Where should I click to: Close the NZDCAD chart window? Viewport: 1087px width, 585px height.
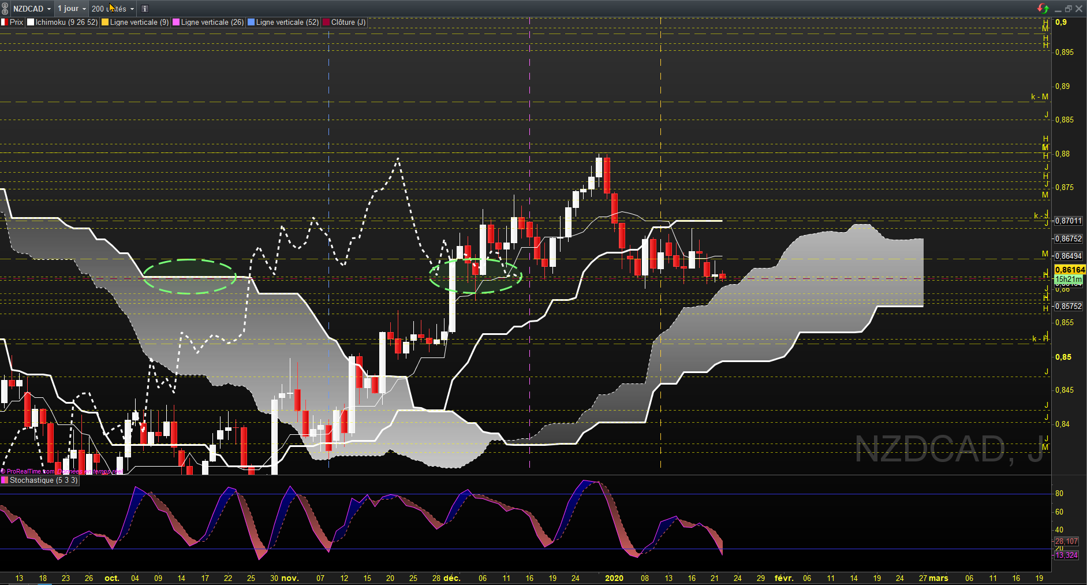click(x=1079, y=9)
